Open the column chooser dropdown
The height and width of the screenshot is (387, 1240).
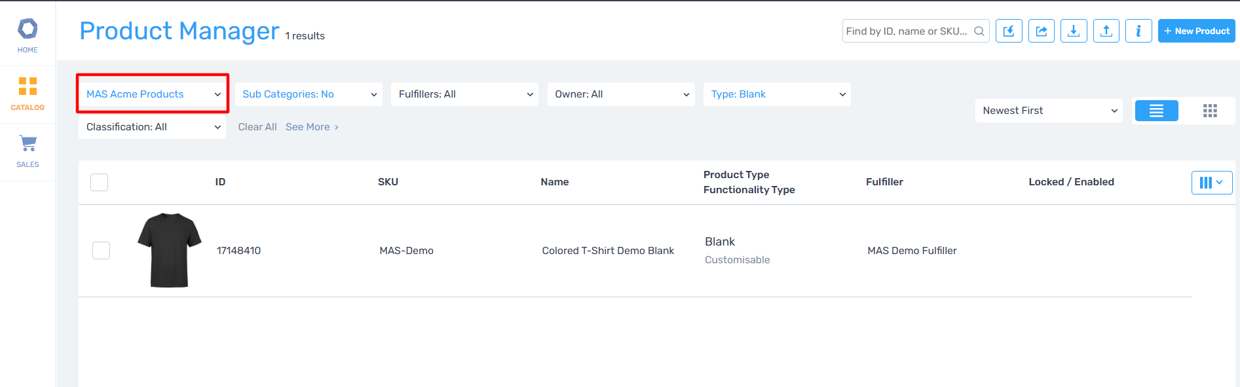pyautogui.click(x=1211, y=183)
